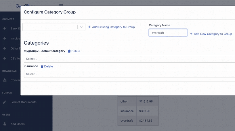The width and height of the screenshot is (235, 131).
Task: Click the overdraft row in table
Action: [x=138, y=121]
